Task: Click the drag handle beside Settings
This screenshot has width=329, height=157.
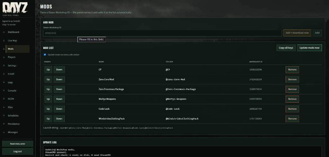Action: point(4,66)
